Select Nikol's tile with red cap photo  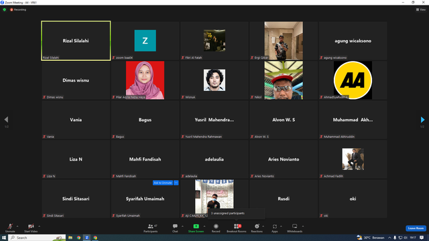click(x=284, y=80)
